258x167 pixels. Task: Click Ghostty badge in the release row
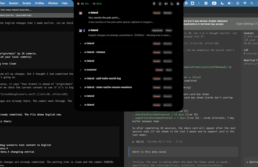167,52
